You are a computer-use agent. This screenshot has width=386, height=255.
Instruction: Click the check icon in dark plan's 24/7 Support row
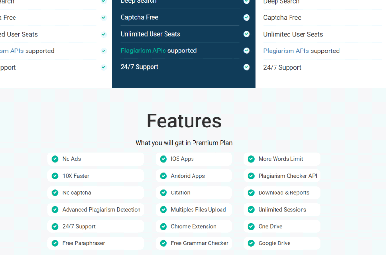(247, 67)
